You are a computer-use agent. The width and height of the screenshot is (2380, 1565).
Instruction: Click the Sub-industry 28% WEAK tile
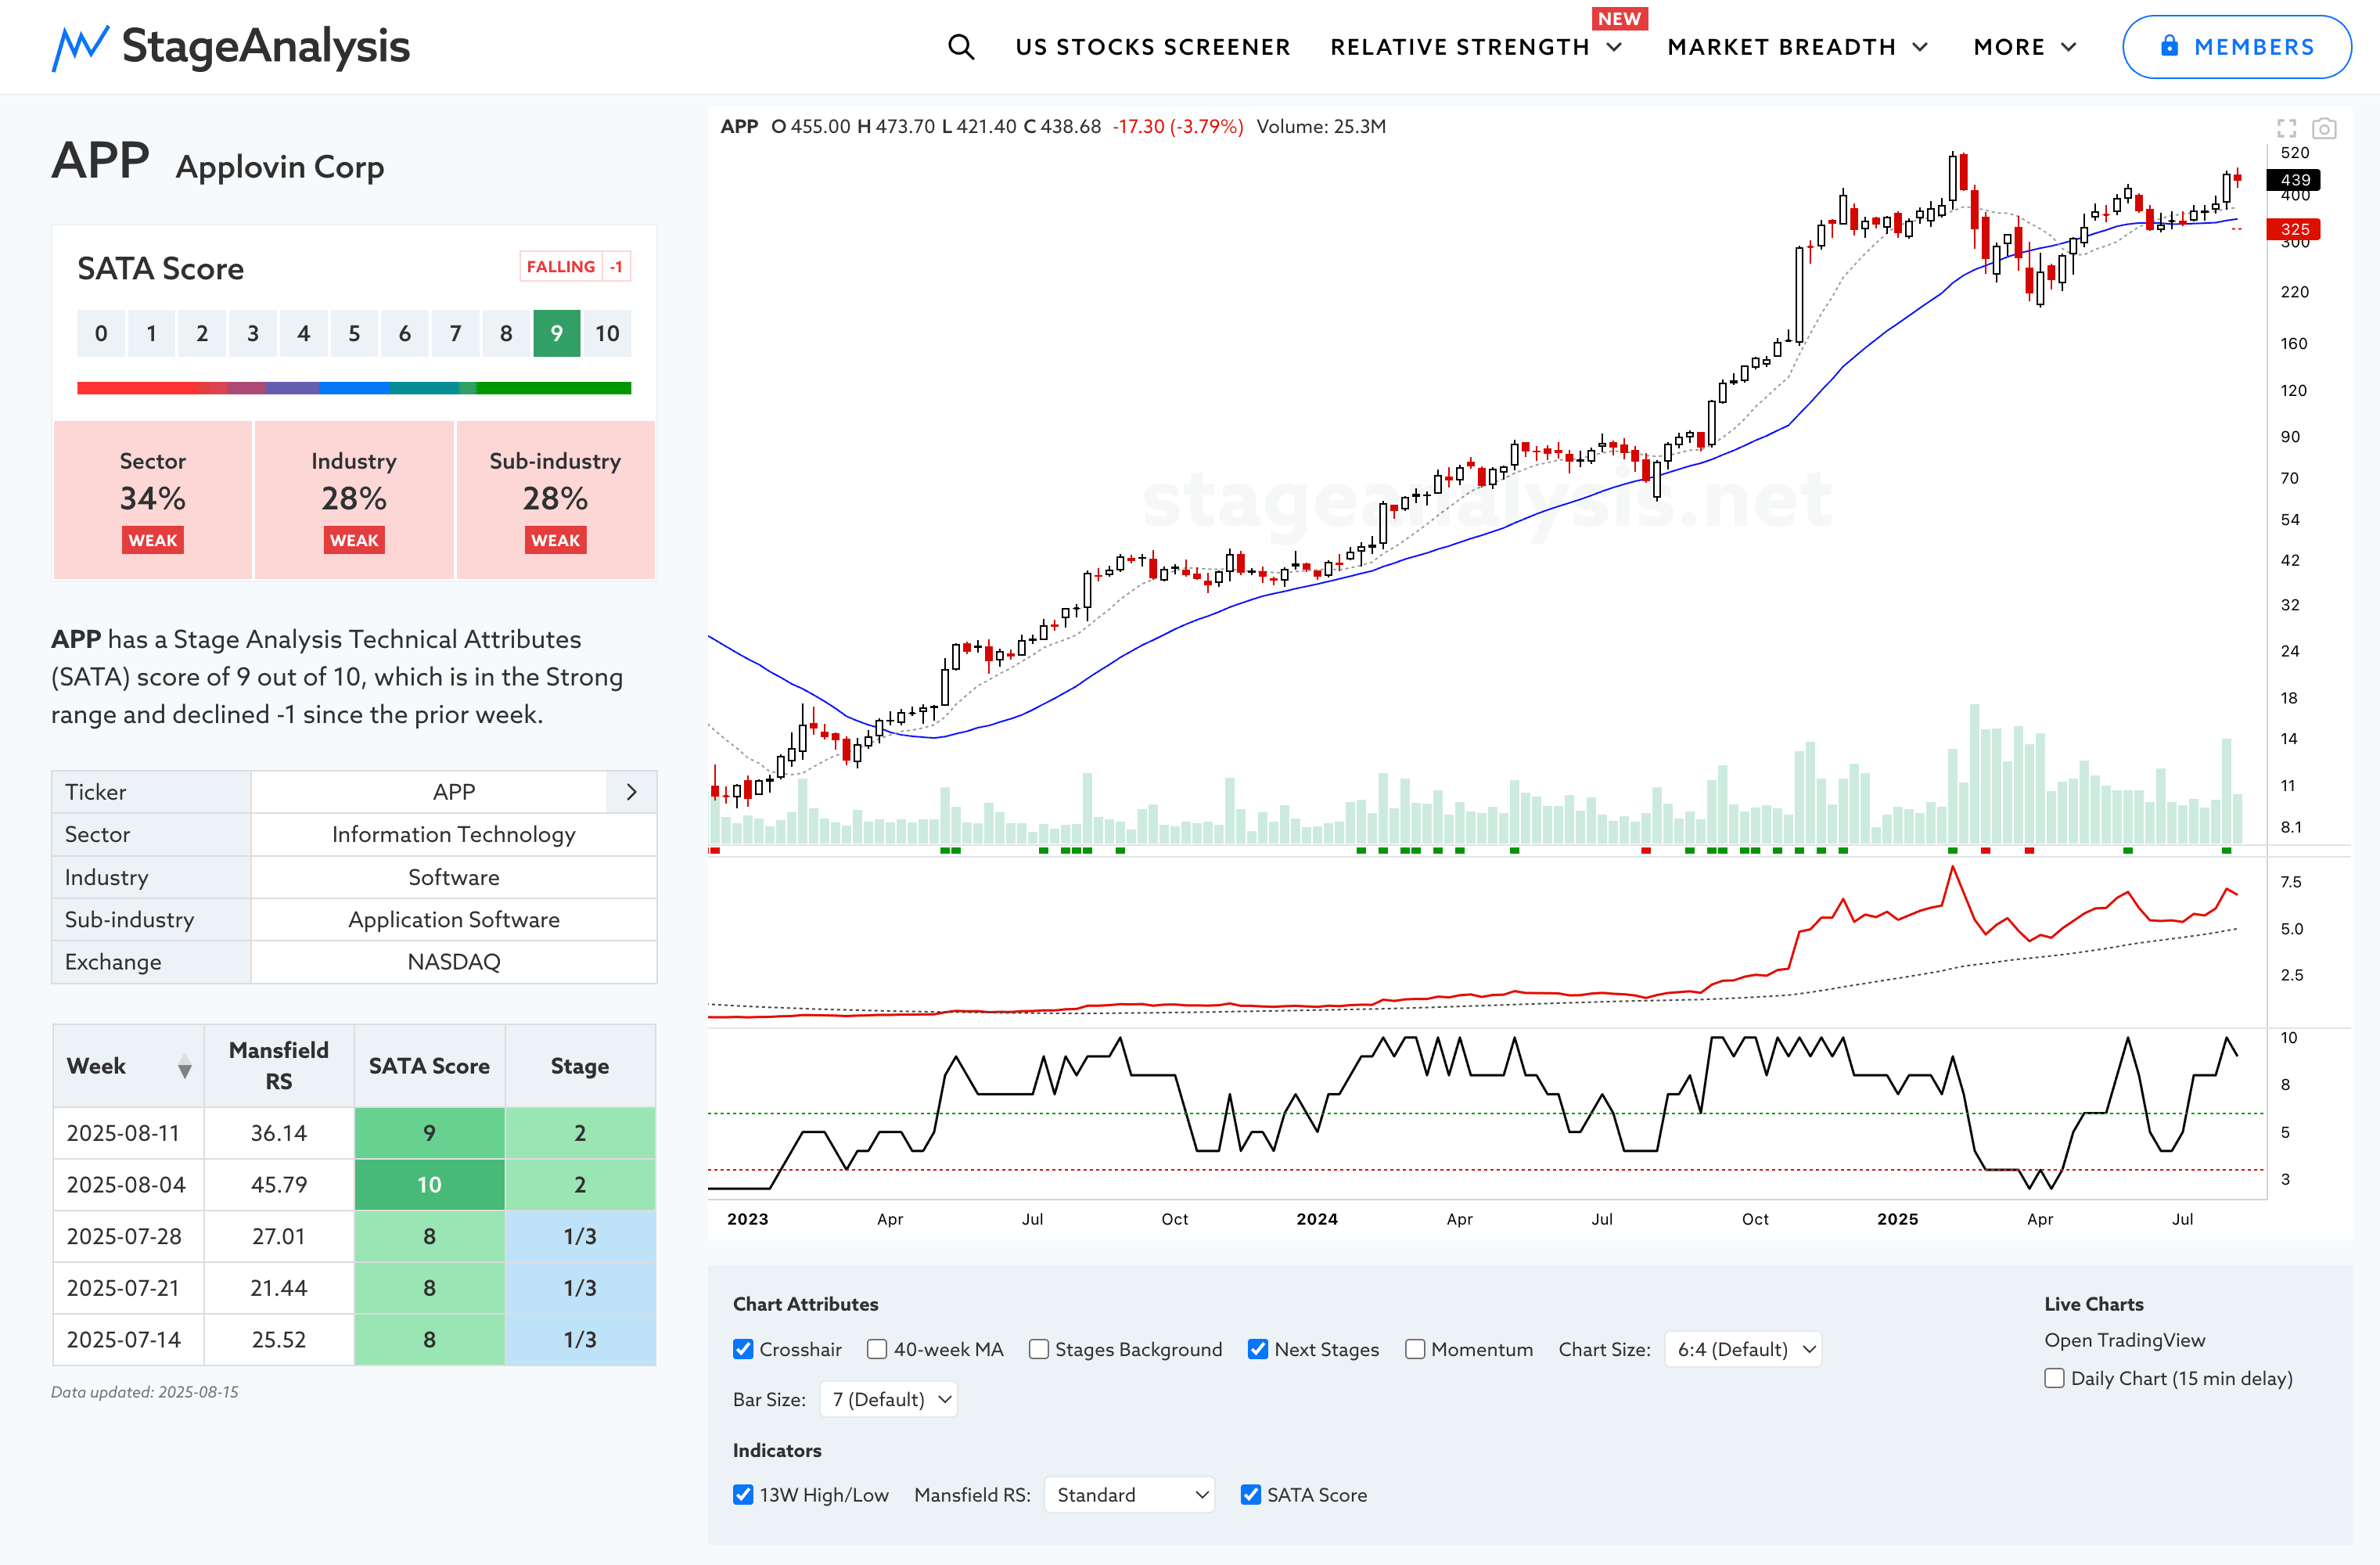point(555,500)
